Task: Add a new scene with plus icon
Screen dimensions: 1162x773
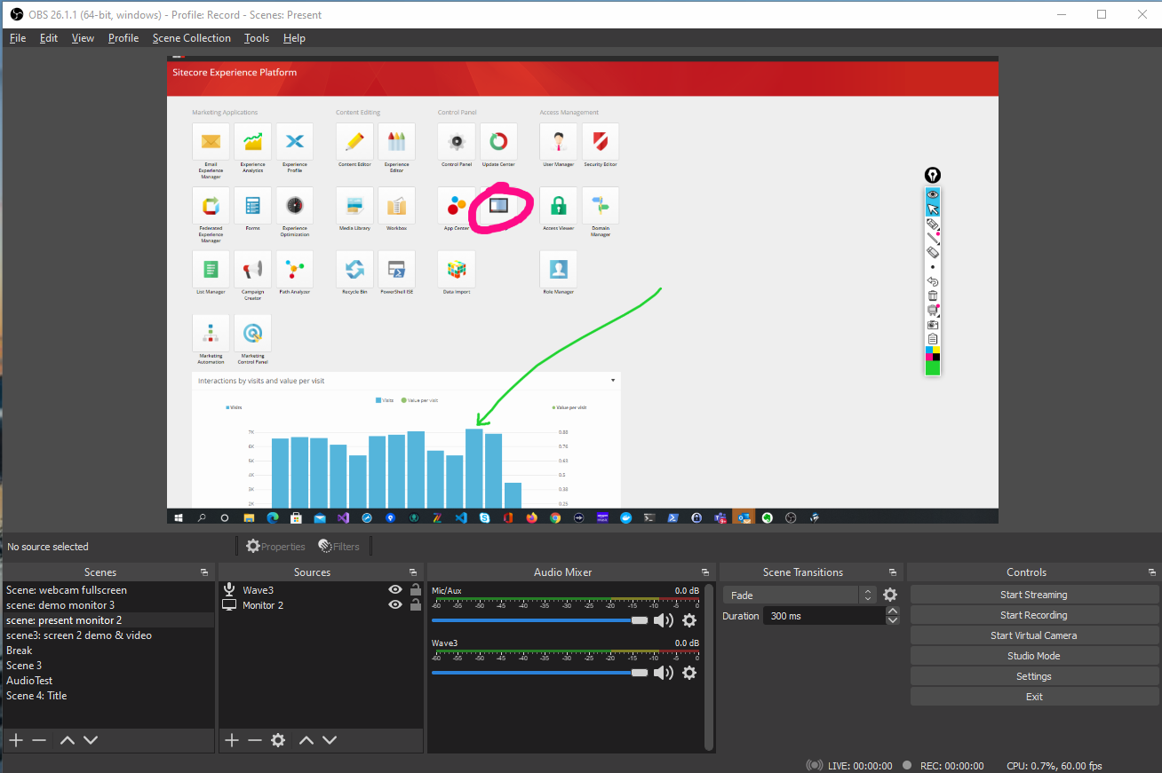Action: click(x=15, y=740)
